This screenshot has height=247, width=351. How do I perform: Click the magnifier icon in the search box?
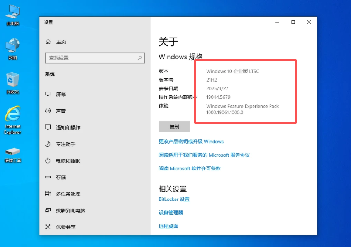(140, 58)
